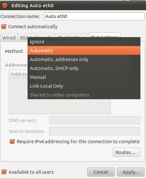Open the IPv6 Settings tab
The width and height of the screenshot is (146, 179).
[104, 35]
